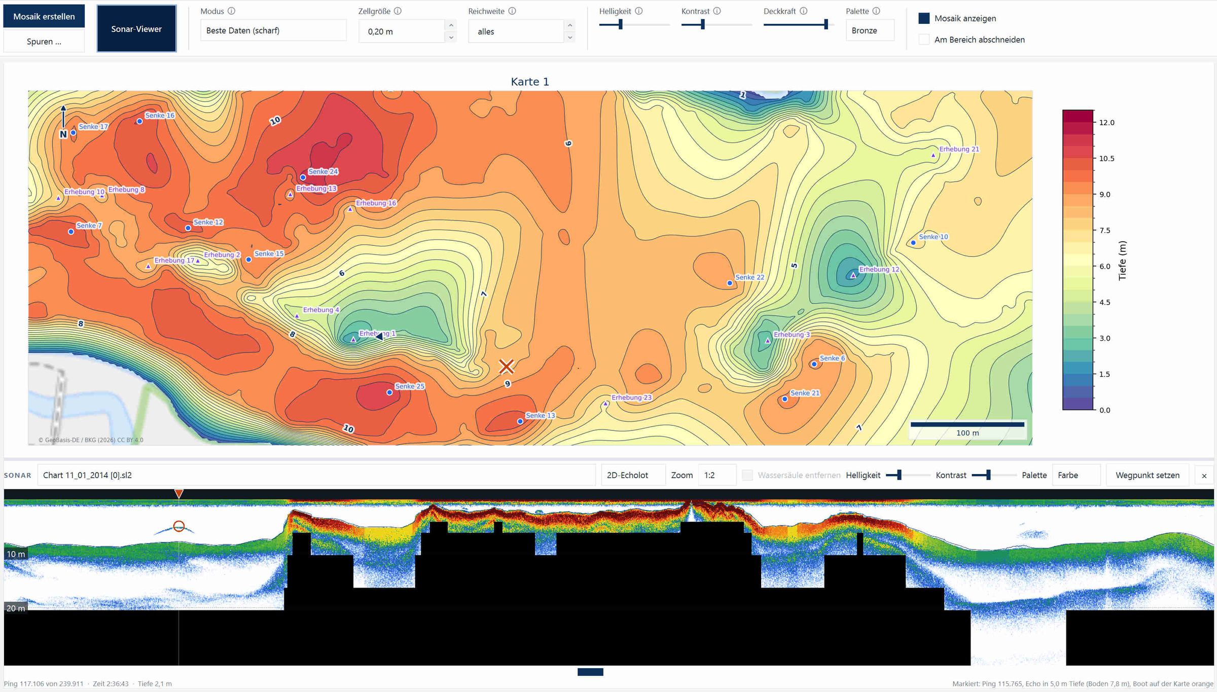
Task: Toggle the Wassersäule entfernen checkbox
Action: pyautogui.click(x=747, y=475)
